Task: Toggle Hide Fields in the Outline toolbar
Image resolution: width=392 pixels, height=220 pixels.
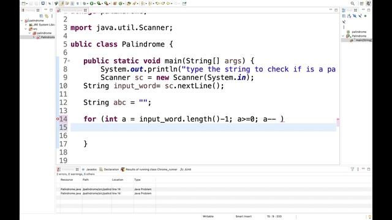Action: point(355,16)
